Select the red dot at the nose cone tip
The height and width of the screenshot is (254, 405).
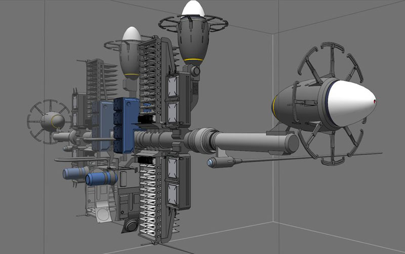[375, 102]
